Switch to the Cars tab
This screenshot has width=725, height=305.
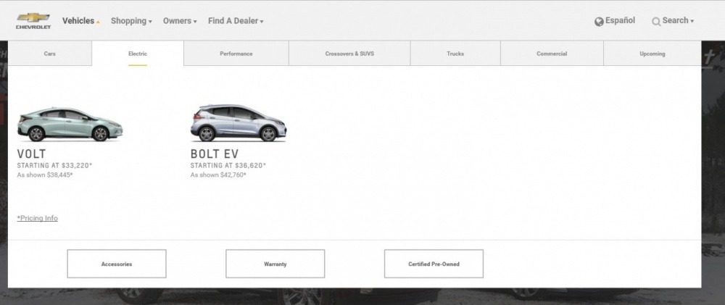coord(49,53)
